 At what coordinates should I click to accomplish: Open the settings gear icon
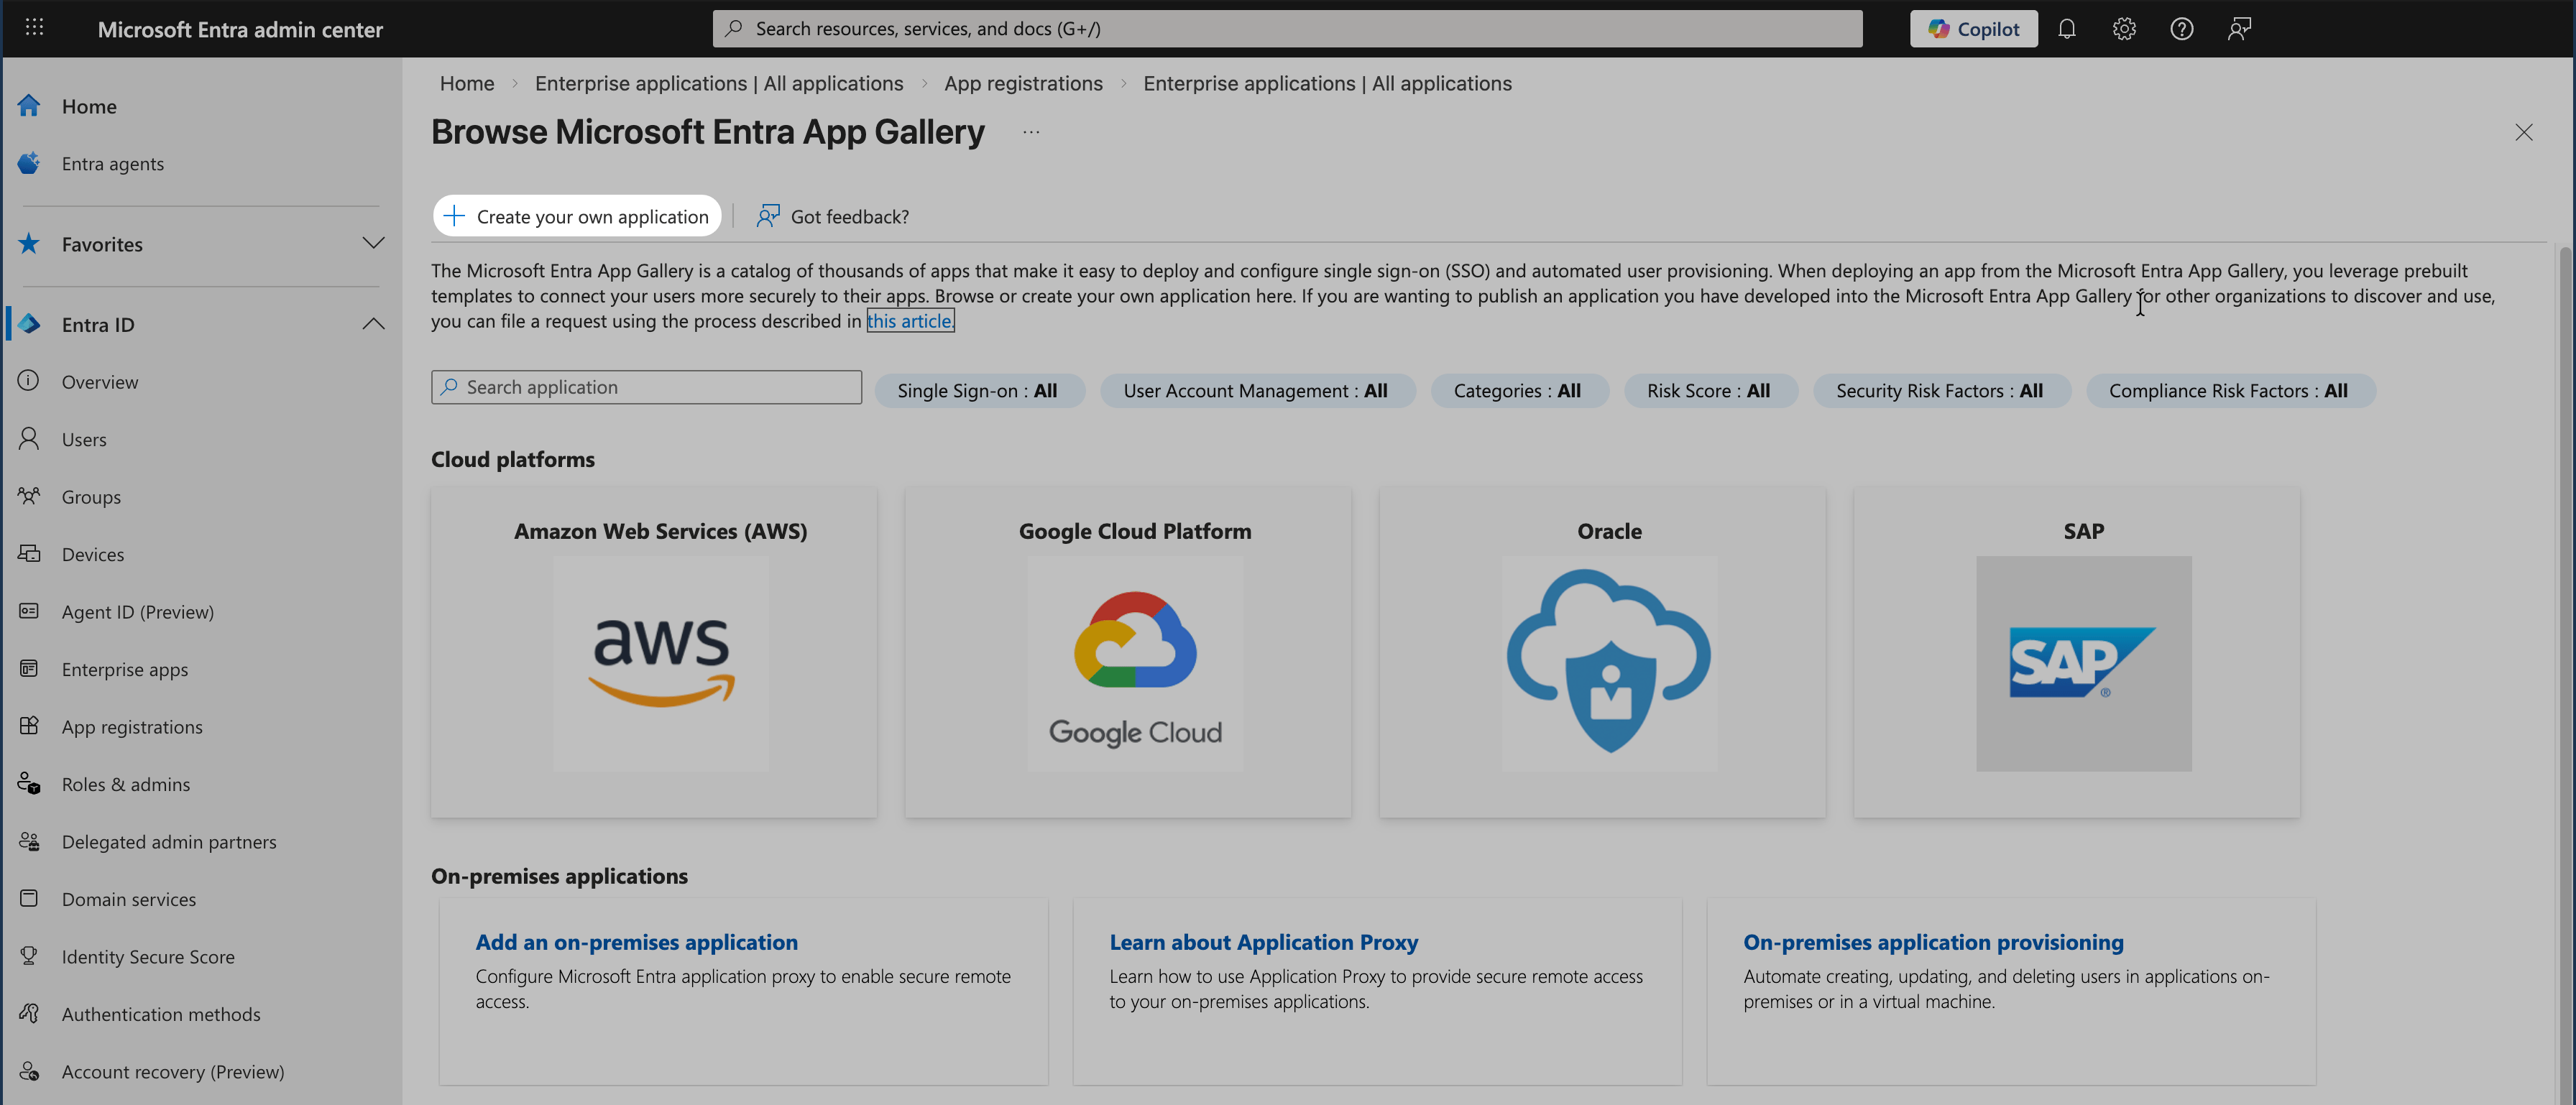(x=2124, y=29)
